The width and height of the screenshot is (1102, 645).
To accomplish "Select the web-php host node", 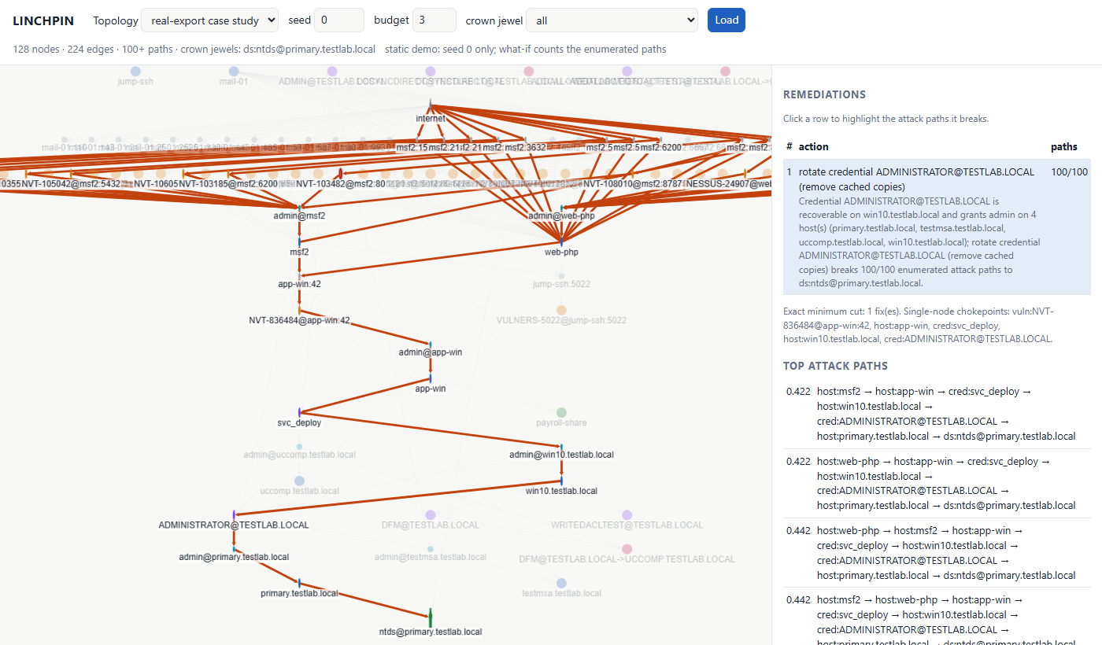I will point(561,241).
